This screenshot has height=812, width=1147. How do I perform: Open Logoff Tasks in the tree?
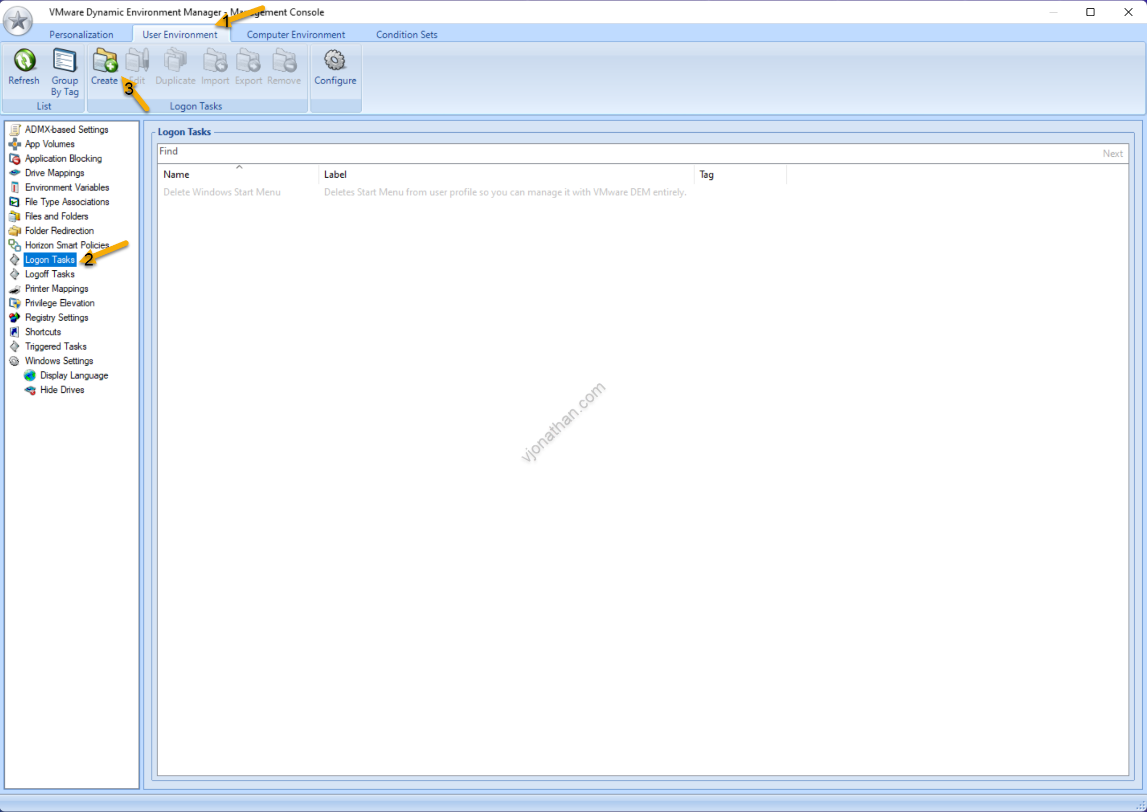pyautogui.click(x=50, y=274)
